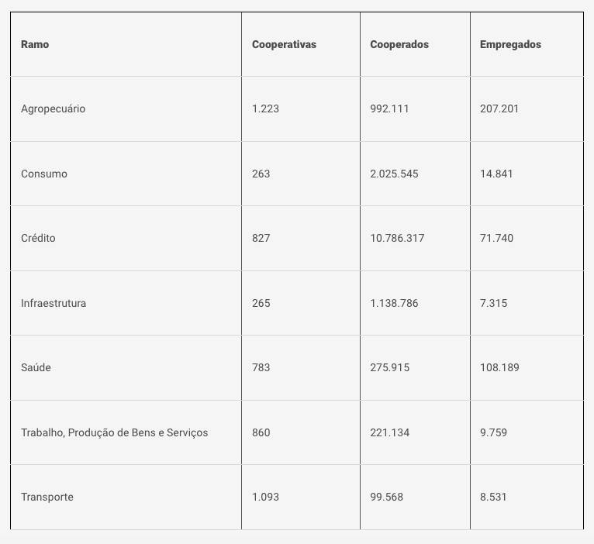
Task: Select the 2.025.545 cooperados value
Action: pyautogui.click(x=394, y=174)
